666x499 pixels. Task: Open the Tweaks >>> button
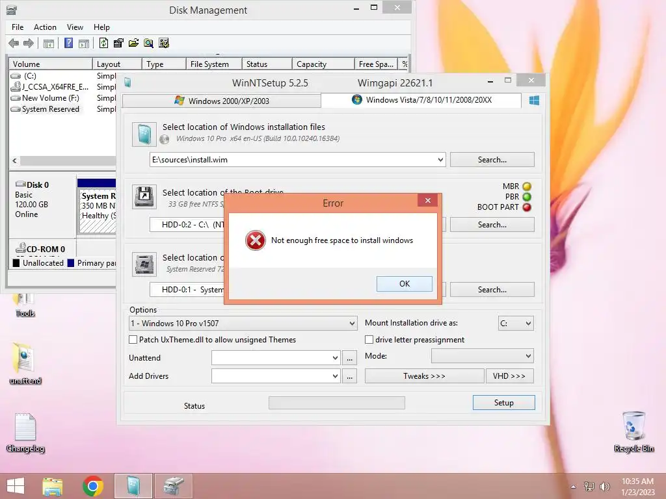[x=424, y=376]
